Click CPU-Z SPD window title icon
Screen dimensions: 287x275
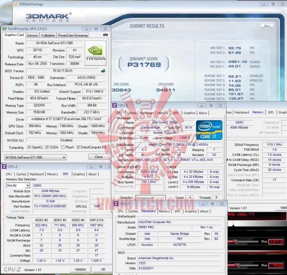point(4,167)
